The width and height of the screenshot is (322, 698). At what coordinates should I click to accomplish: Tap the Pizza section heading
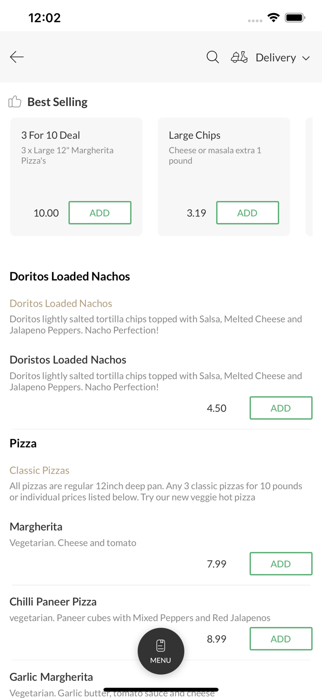[x=23, y=443]
